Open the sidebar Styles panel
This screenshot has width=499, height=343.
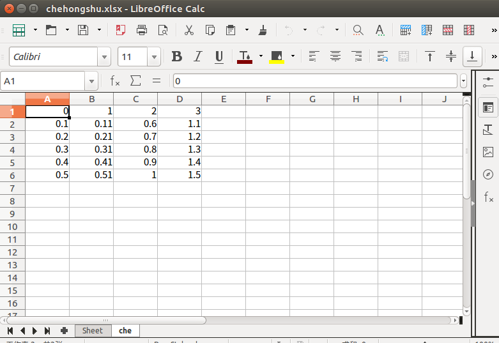tap(488, 130)
